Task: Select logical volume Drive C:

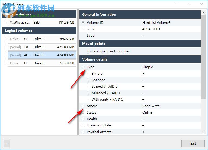Action: pyautogui.click(x=42, y=39)
